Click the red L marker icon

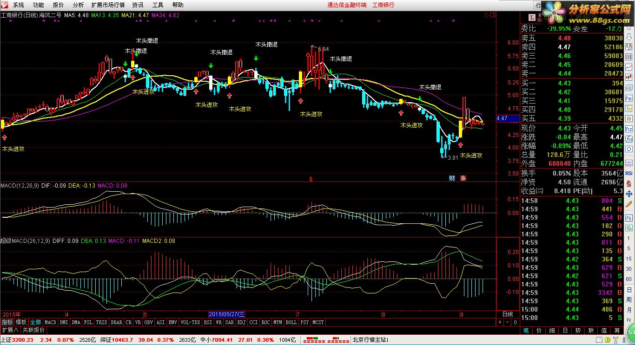click(533, 18)
